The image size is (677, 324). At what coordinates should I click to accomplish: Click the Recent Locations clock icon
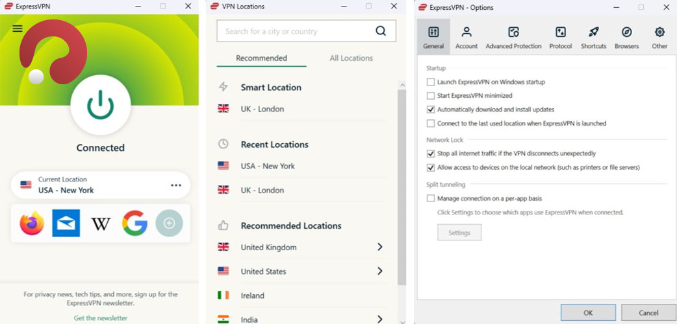click(x=224, y=145)
